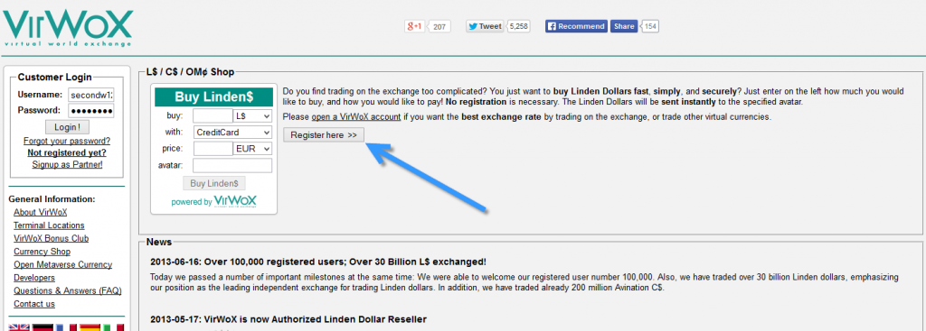This screenshot has width=926, height=331.
Task: Open the Currency Shop menu link
Action: tap(42, 252)
